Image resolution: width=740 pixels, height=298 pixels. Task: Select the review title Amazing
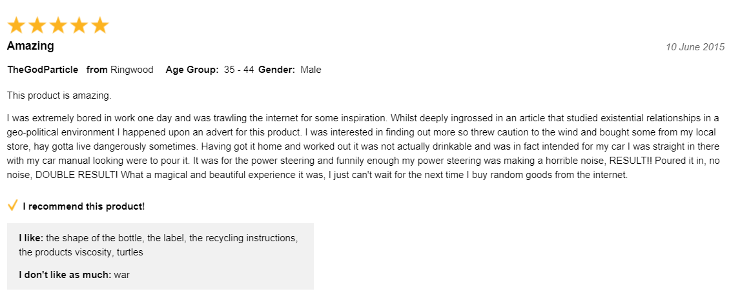[x=30, y=46]
